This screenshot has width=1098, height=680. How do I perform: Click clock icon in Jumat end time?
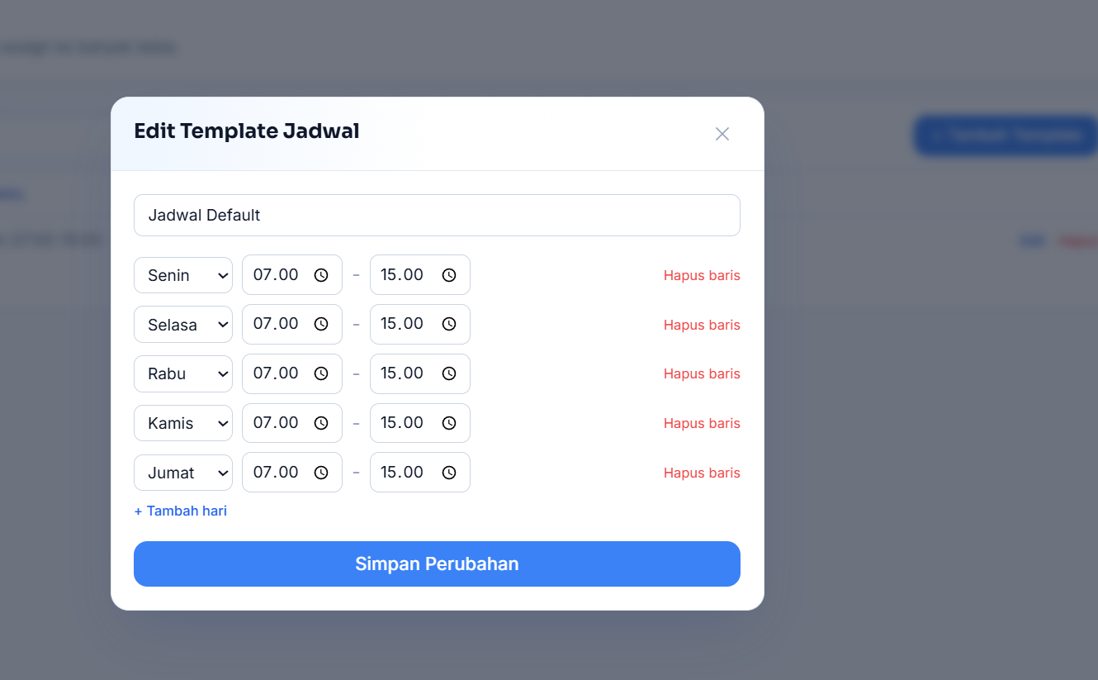449,473
